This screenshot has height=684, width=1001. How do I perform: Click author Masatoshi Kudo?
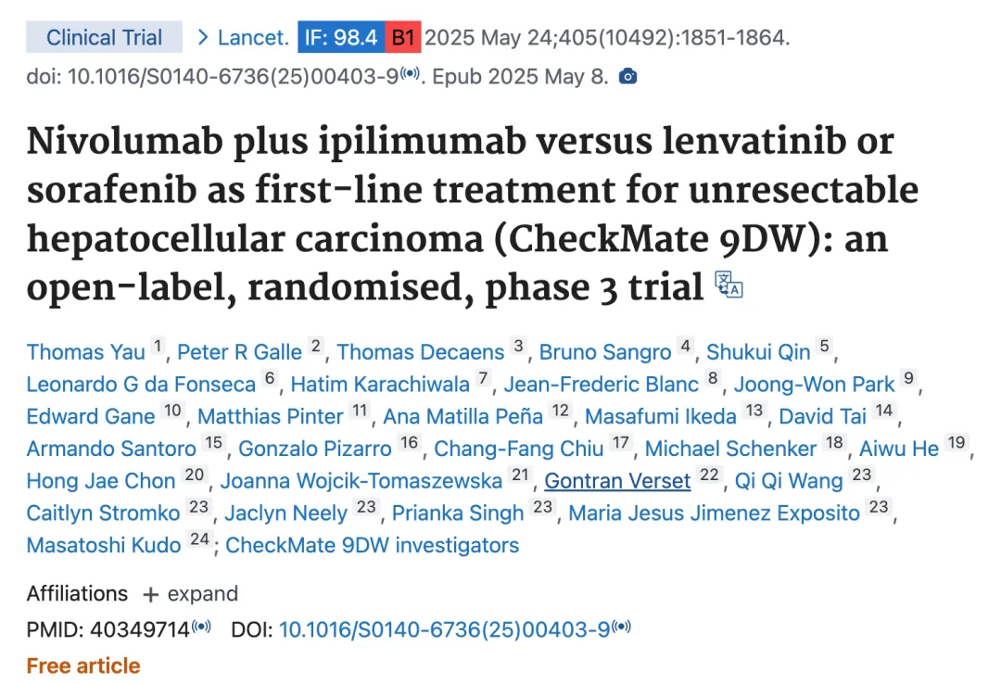104,545
